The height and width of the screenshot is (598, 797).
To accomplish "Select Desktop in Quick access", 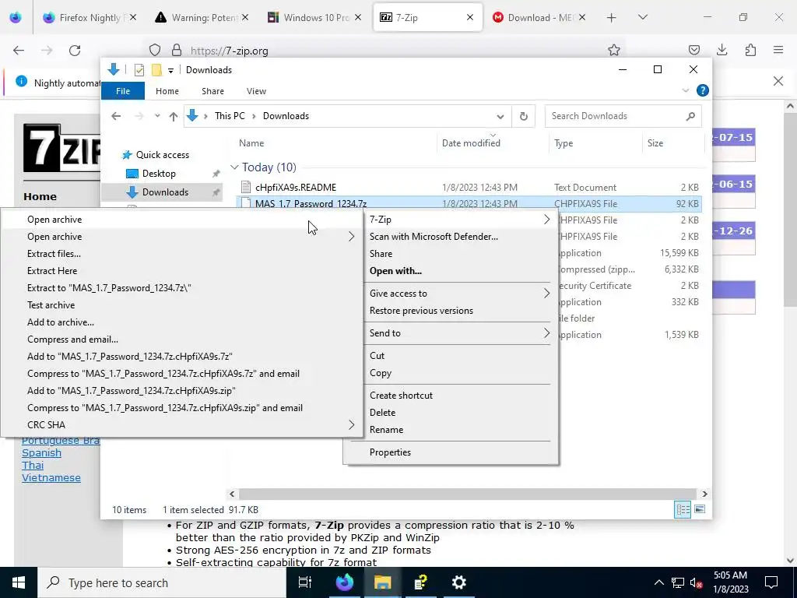I will pos(159,174).
